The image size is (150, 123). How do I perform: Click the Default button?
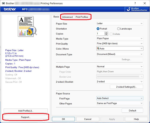(x=132, y=110)
